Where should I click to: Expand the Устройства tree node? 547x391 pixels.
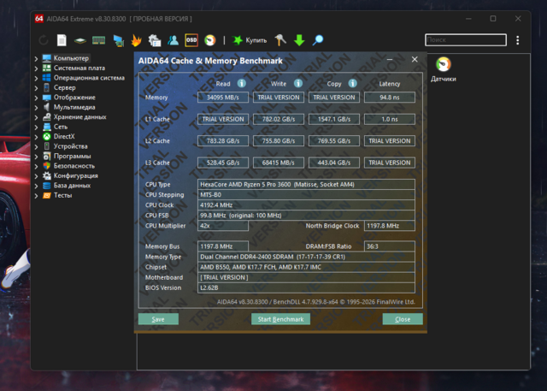36,146
